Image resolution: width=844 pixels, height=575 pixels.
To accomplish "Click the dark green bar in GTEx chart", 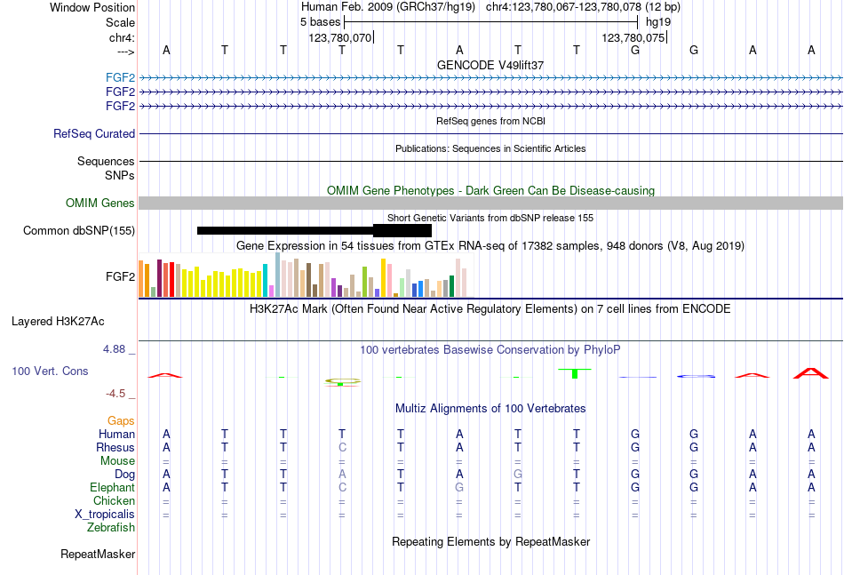I will pyautogui.click(x=451, y=286).
